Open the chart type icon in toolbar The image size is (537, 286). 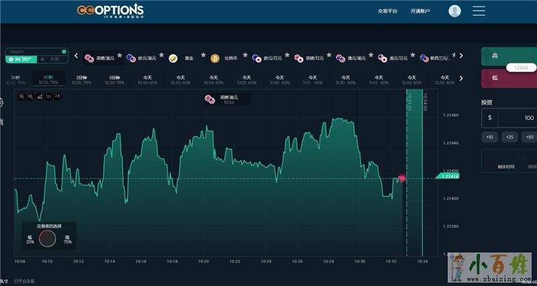[x=40, y=96]
